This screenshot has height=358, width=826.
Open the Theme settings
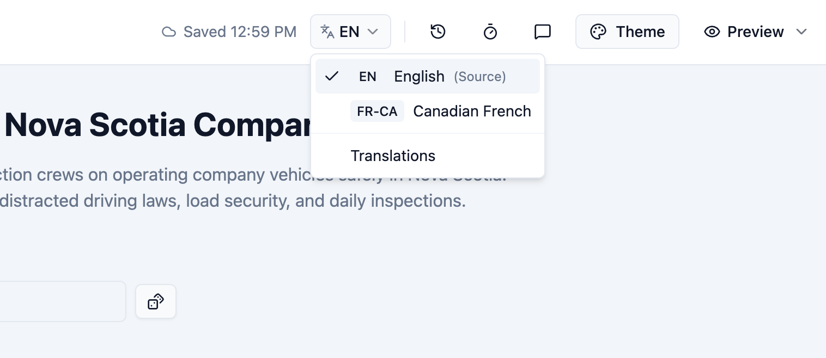pos(627,32)
